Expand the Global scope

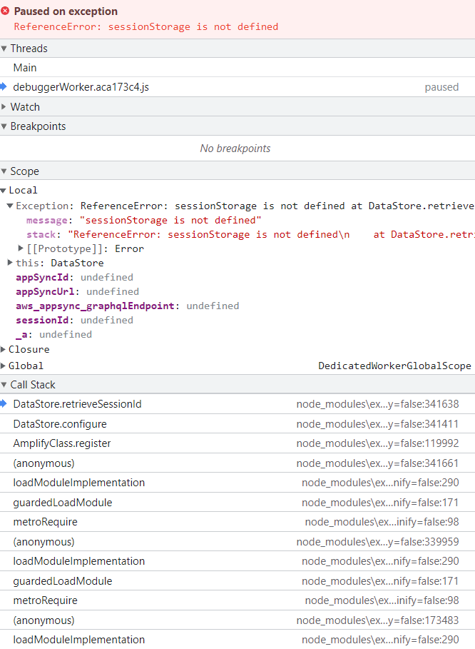(4, 366)
